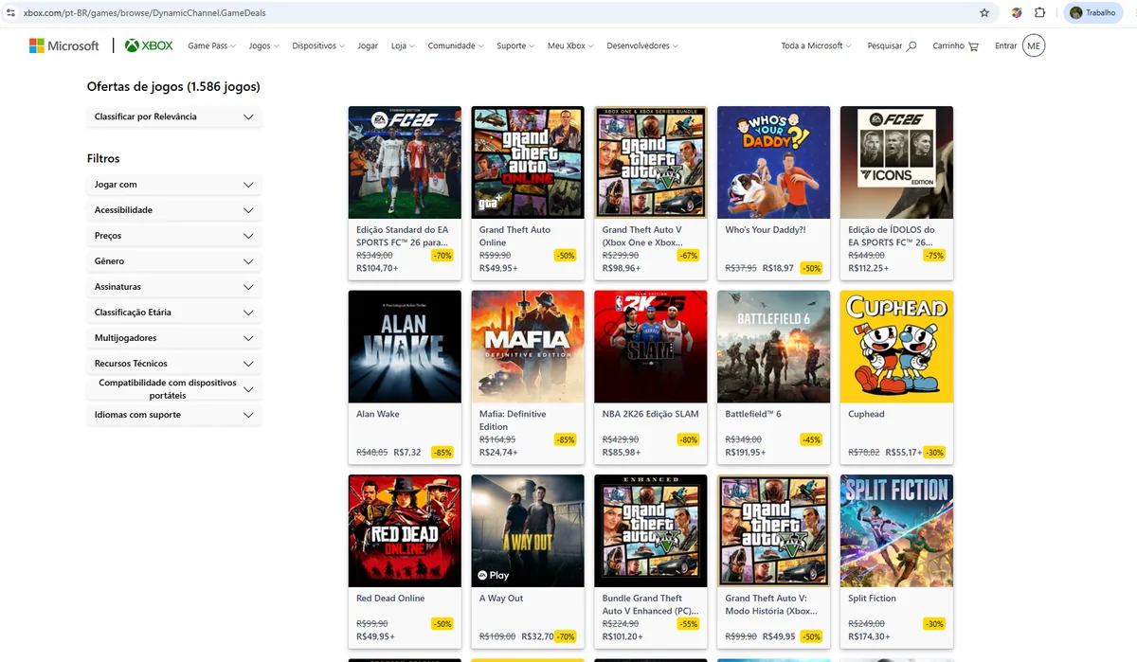This screenshot has height=662, width=1137.
Task: Expand Toda a Microsoft dropdown
Action: tap(816, 45)
